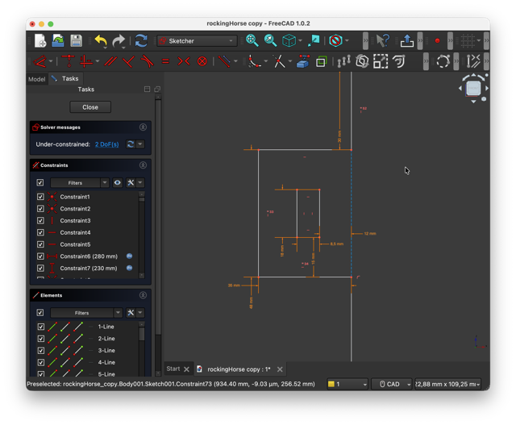Apply the equality constraint tool

[165, 61]
